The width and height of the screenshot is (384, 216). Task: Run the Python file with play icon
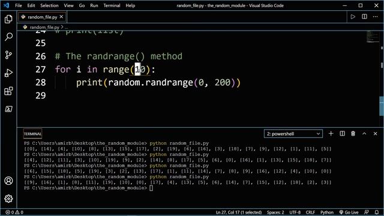[x=353, y=17]
